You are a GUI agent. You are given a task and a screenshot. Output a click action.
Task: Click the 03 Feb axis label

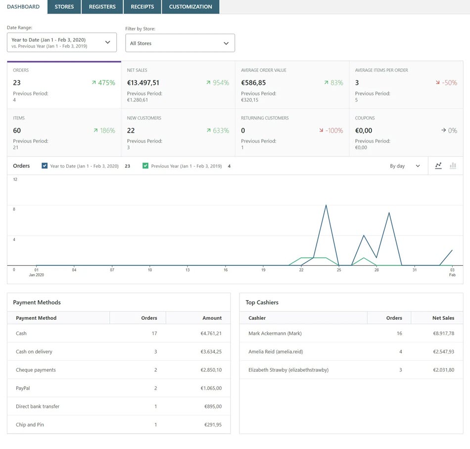tap(452, 272)
